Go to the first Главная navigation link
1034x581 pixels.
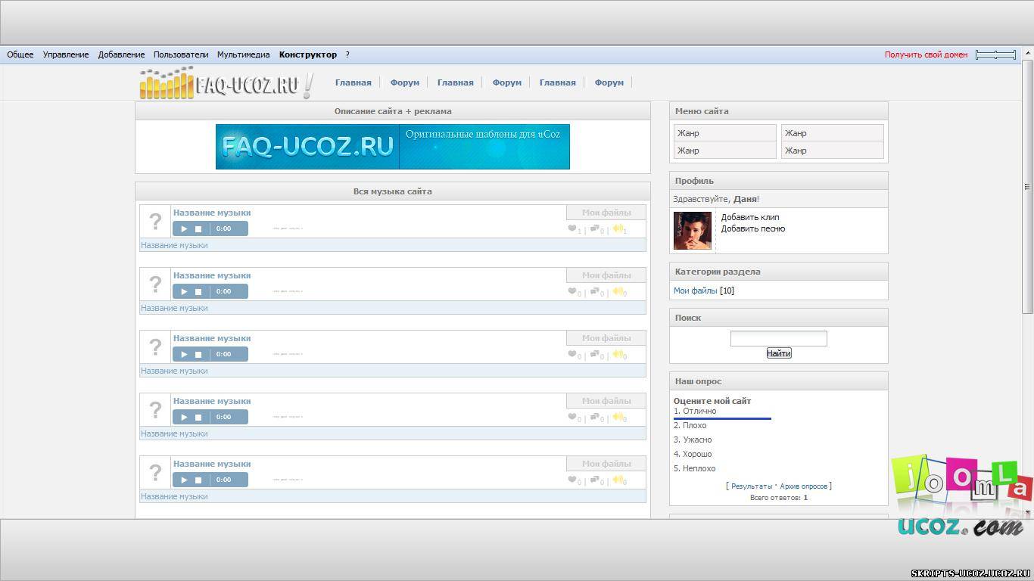(x=353, y=82)
